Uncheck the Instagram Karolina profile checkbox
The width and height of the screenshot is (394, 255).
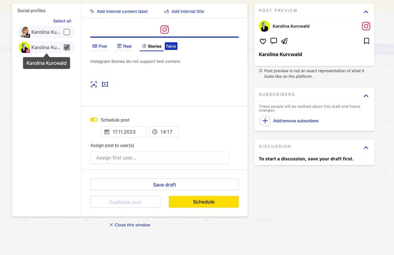click(67, 47)
